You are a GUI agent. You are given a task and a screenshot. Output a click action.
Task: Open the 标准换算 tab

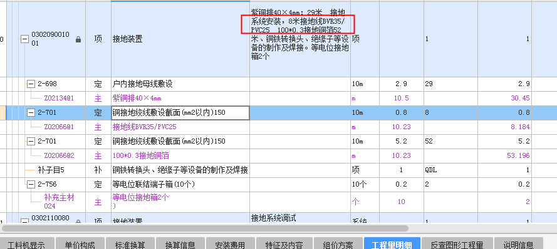[x=130, y=245]
